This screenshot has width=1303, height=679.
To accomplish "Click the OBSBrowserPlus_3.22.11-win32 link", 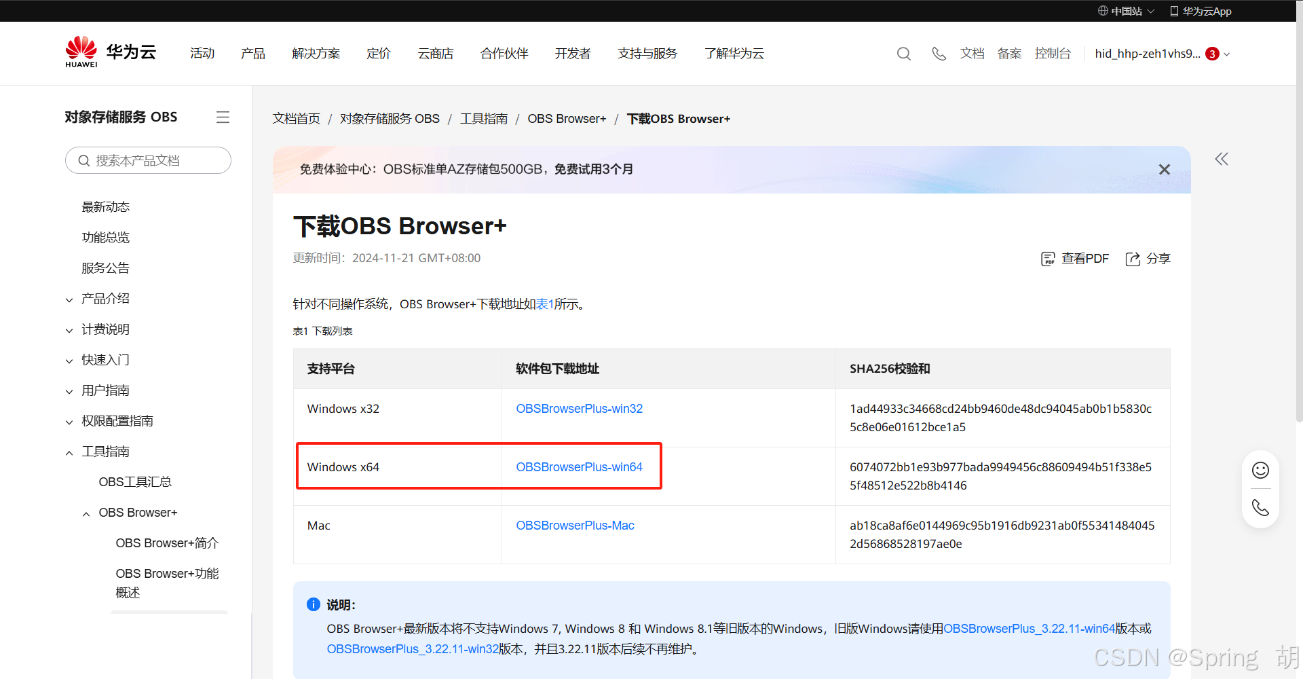I will 413,649.
